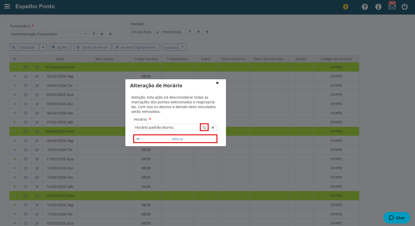Open the settings gear icon
The width and height of the screenshot is (415, 226).
[x=346, y=7]
